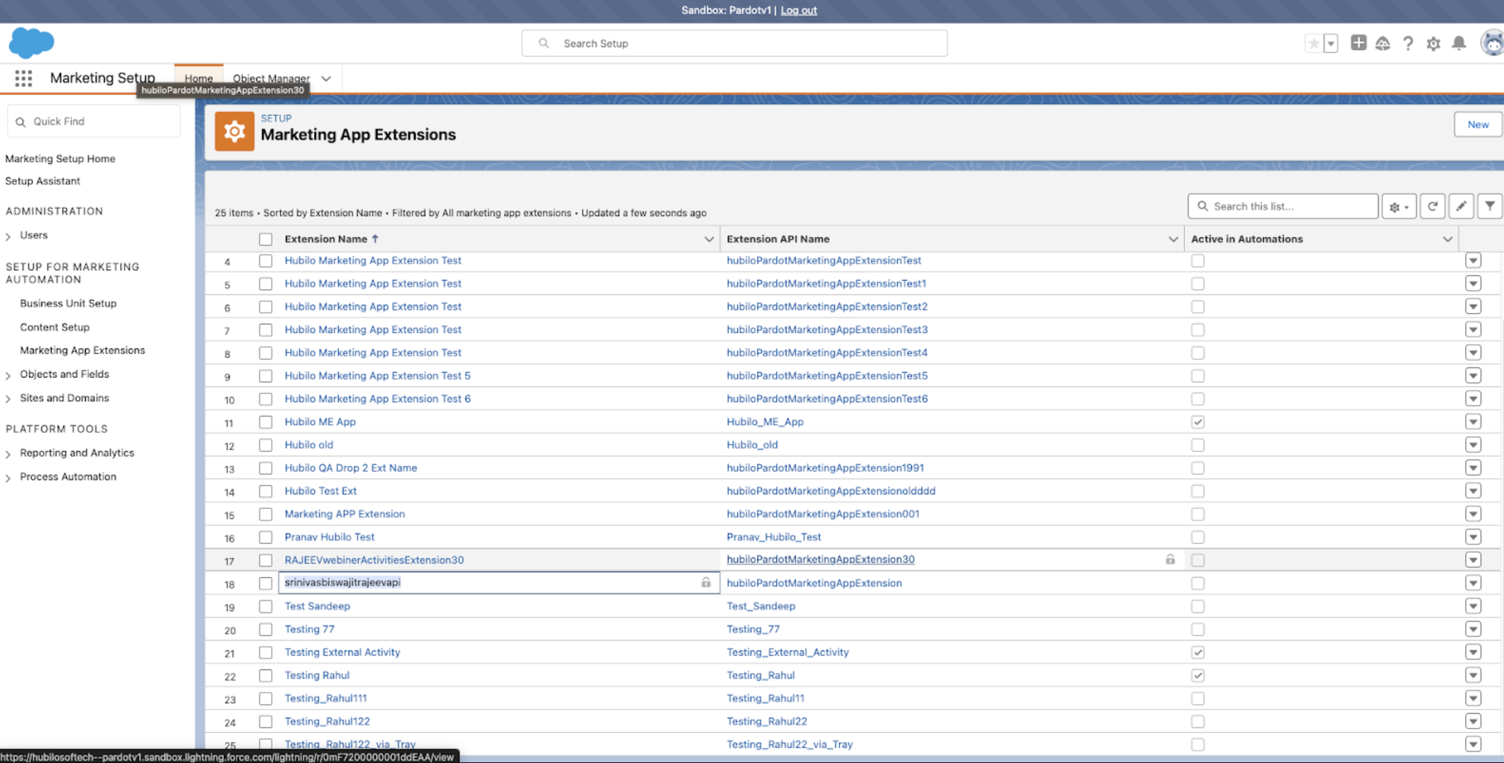
Task: Open the Trailhead guidance icon
Action: tap(1383, 44)
